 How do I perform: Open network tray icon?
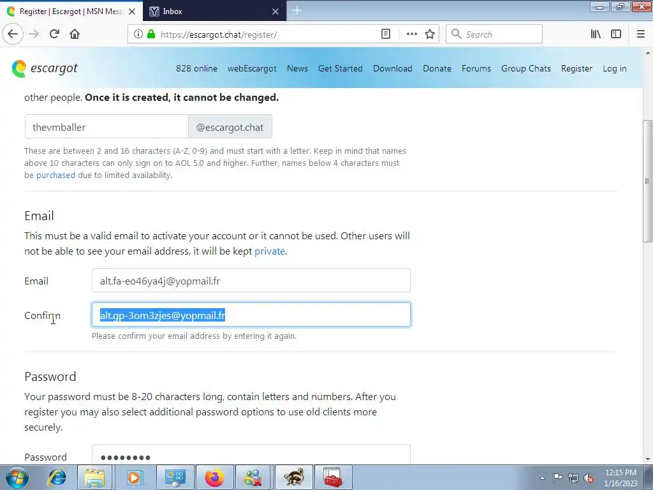coord(573,478)
